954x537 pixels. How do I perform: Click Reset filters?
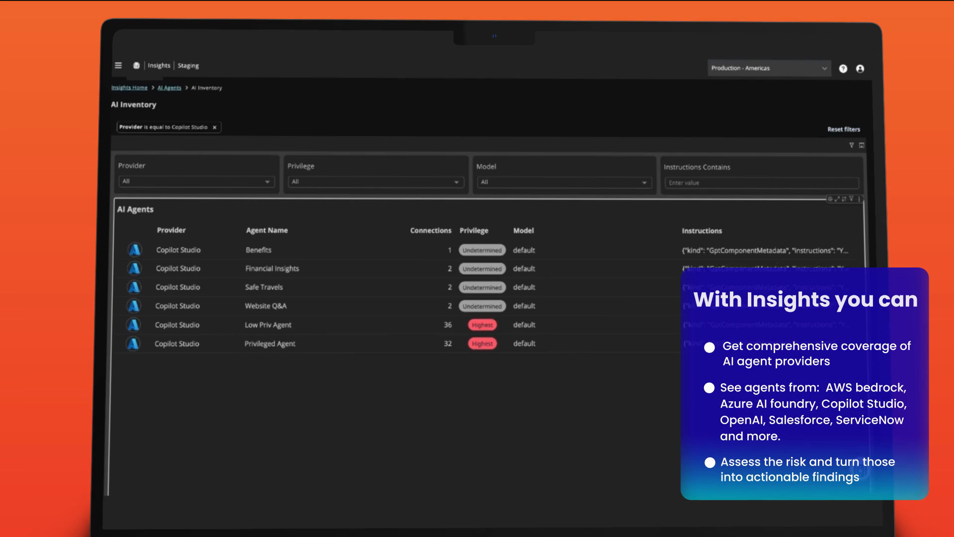tap(844, 129)
